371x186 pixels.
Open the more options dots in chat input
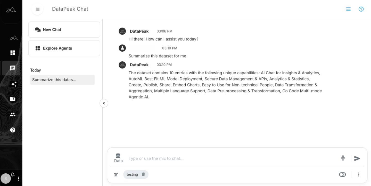(x=359, y=175)
